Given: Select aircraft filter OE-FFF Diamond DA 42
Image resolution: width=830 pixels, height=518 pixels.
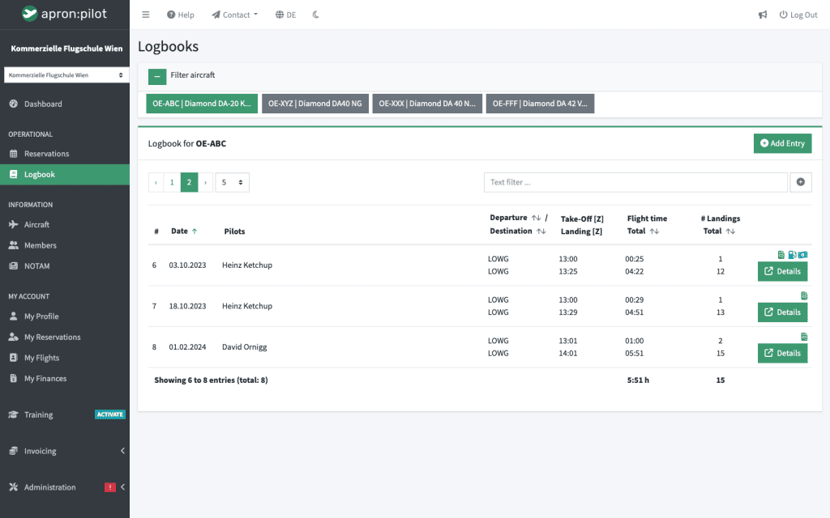Looking at the screenshot, I should [540, 104].
